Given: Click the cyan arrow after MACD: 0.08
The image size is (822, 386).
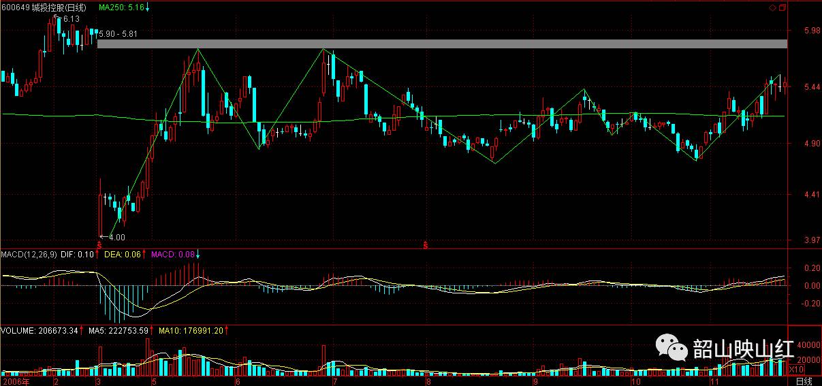Looking at the screenshot, I should point(197,255).
